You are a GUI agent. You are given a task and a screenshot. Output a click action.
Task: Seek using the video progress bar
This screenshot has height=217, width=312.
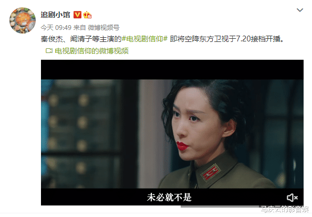click(x=220, y=207)
